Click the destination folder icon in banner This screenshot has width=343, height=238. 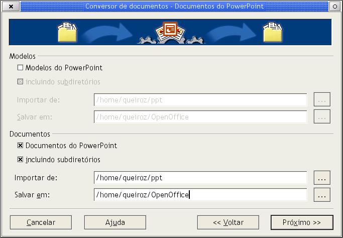(273, 32)
